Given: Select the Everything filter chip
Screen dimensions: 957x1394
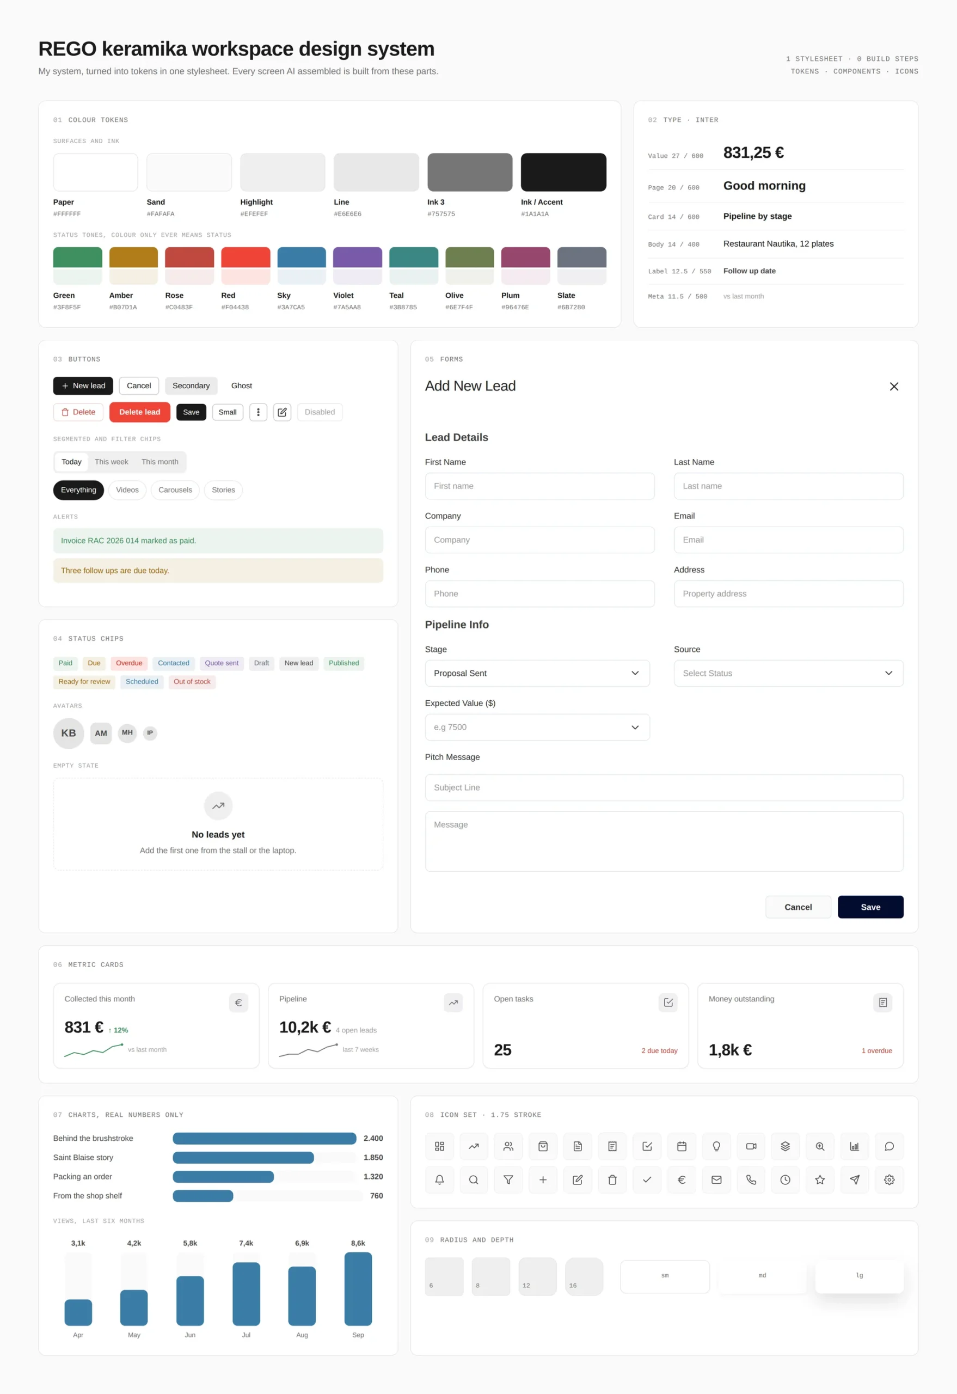Looking at the screenshot, I should click(78, 490).
